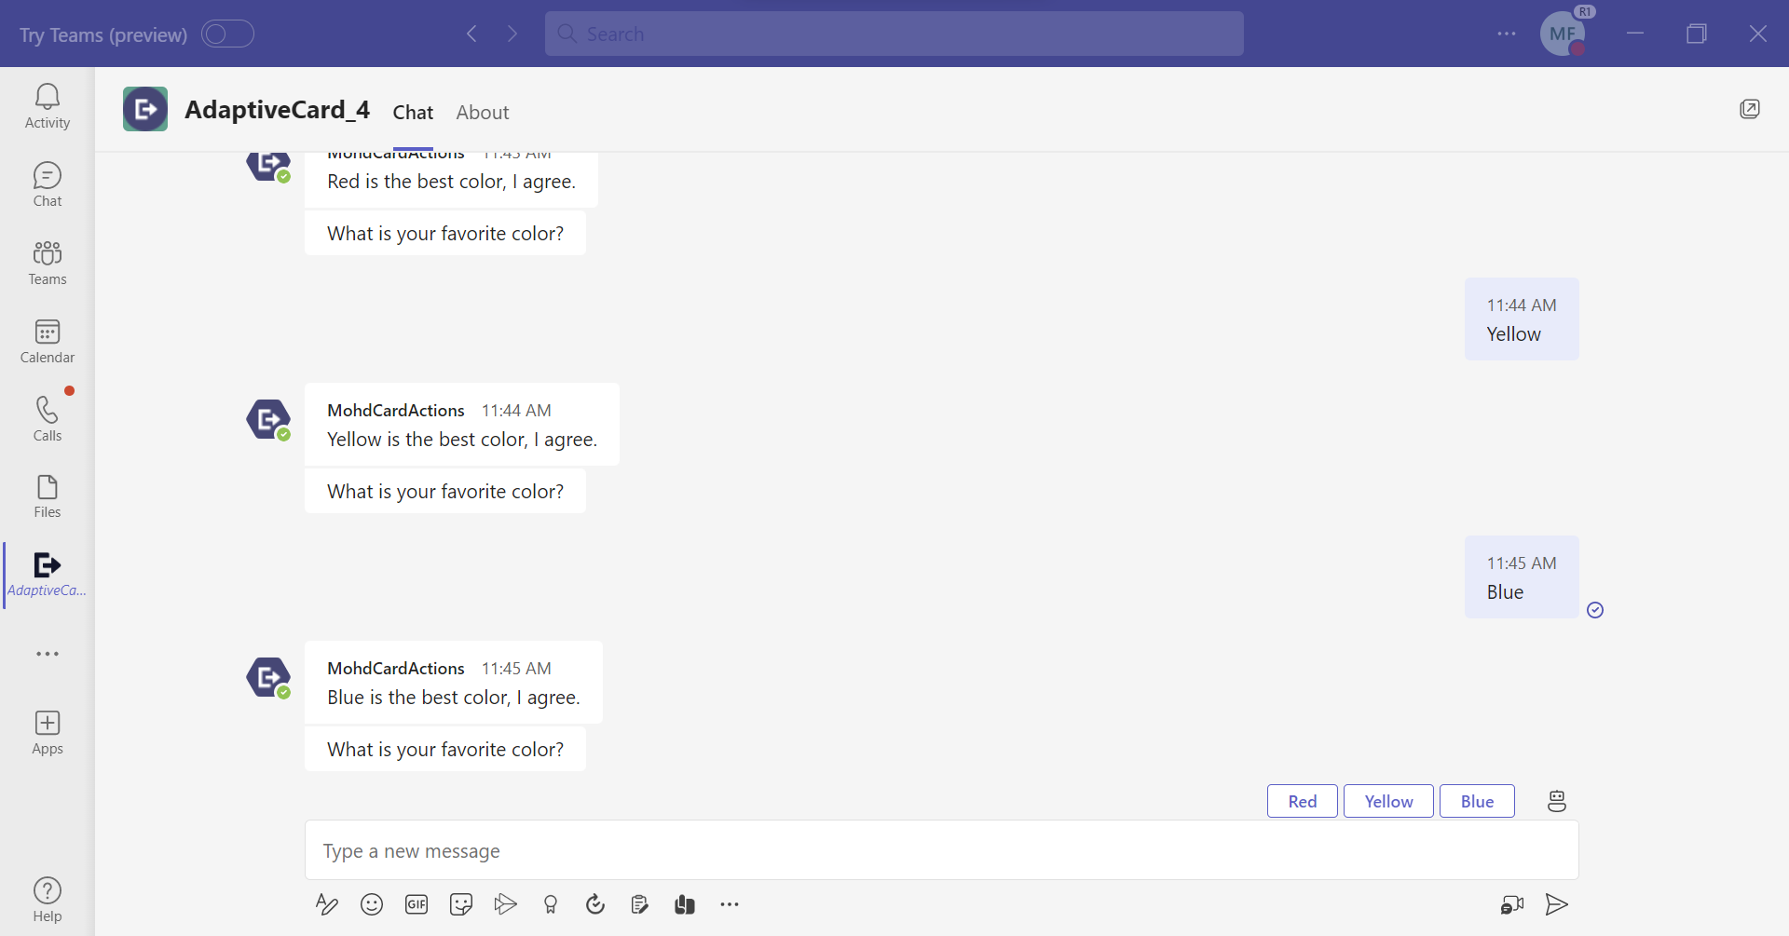Click the bot avatar beside Blue reply

(269, 678)
